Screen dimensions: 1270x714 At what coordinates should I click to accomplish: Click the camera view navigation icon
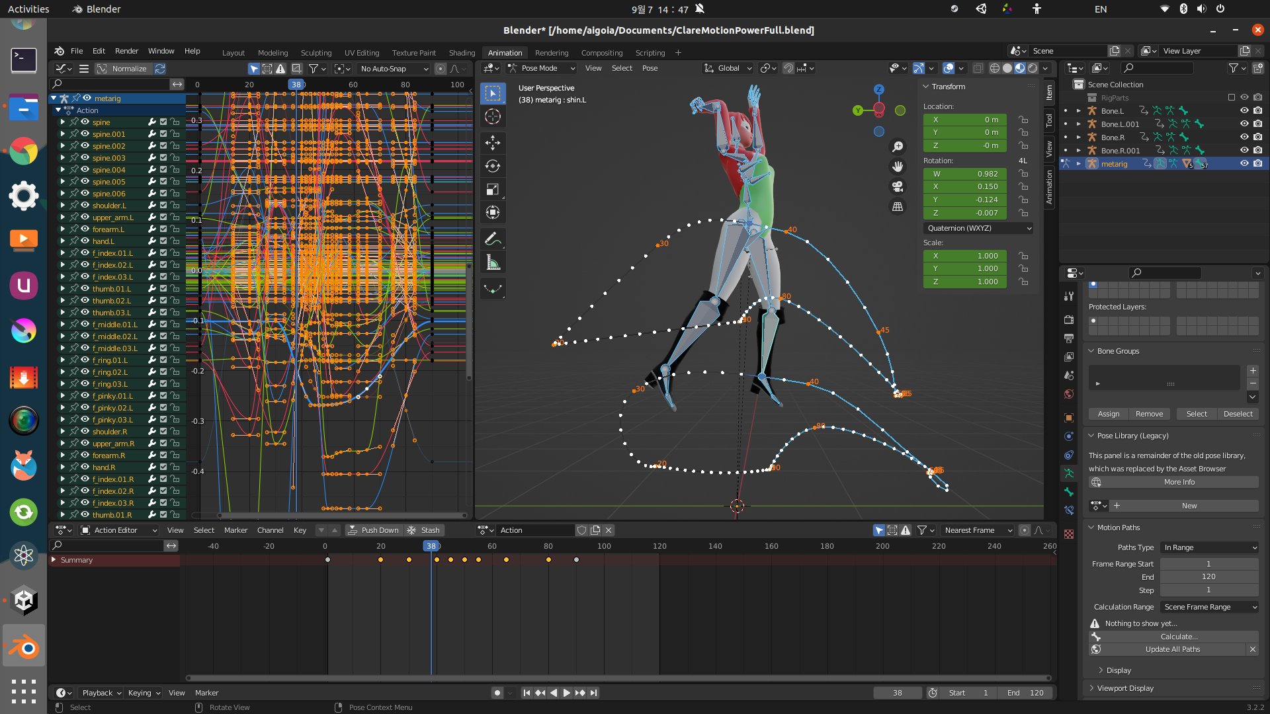click(x=898, y=186)
